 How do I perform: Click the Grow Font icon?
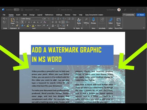[x=44, y=25]
